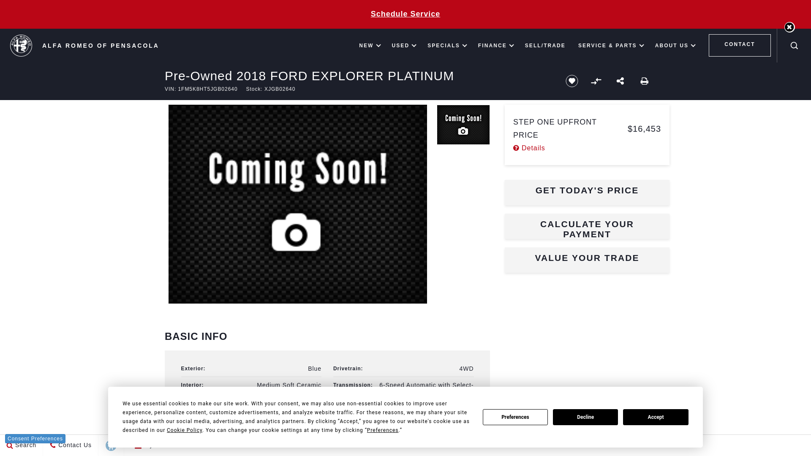Click VALUE YOUR TRADE button

coord(587,260)
